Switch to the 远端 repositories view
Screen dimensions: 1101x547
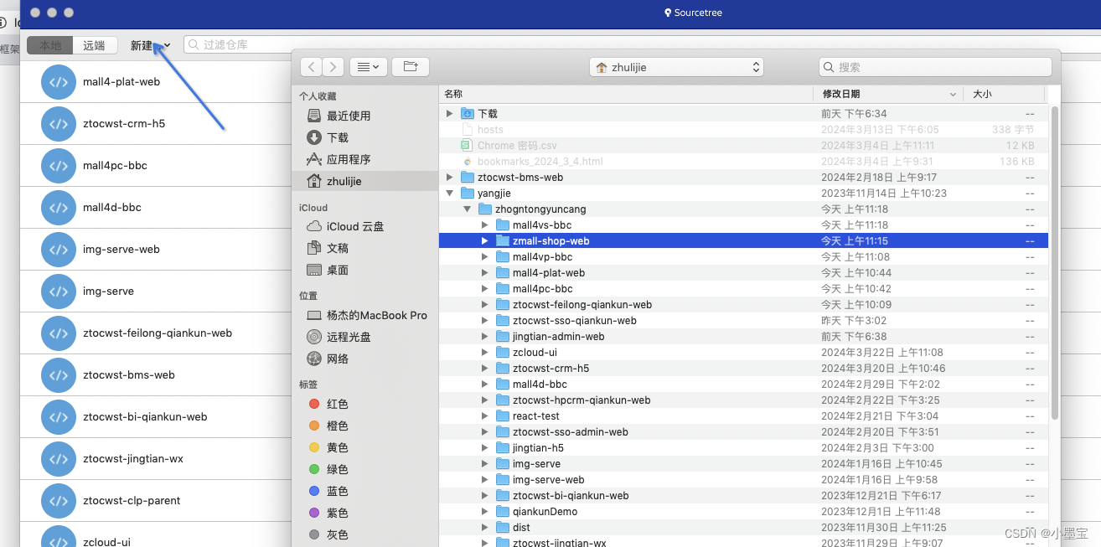point(95,45)
